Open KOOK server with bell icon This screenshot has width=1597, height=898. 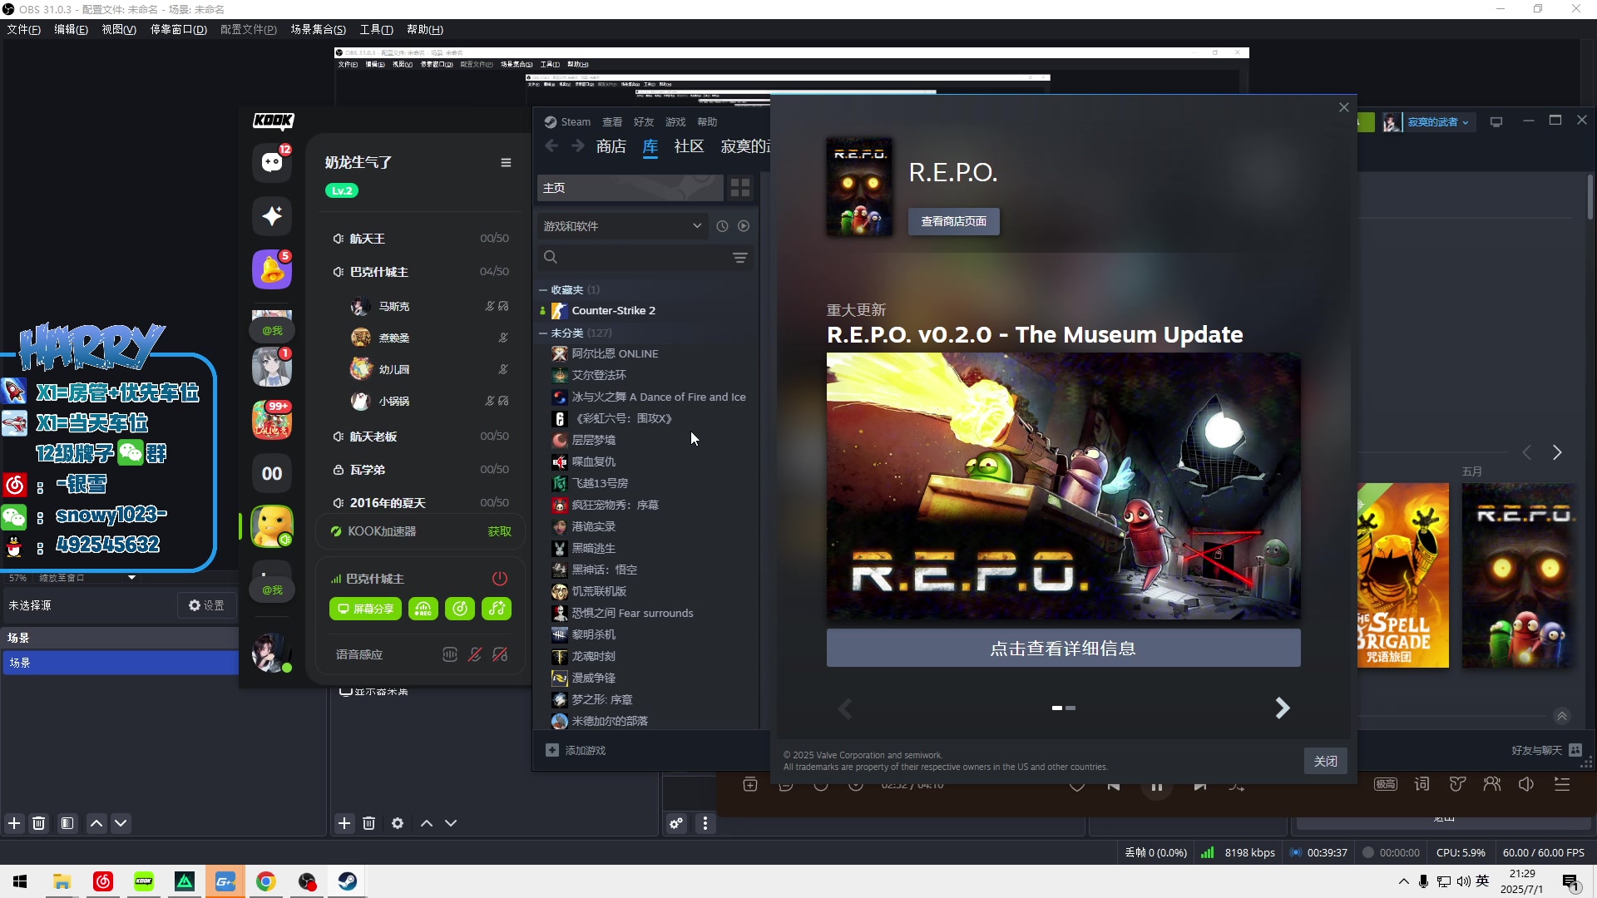tap(272, 269)
